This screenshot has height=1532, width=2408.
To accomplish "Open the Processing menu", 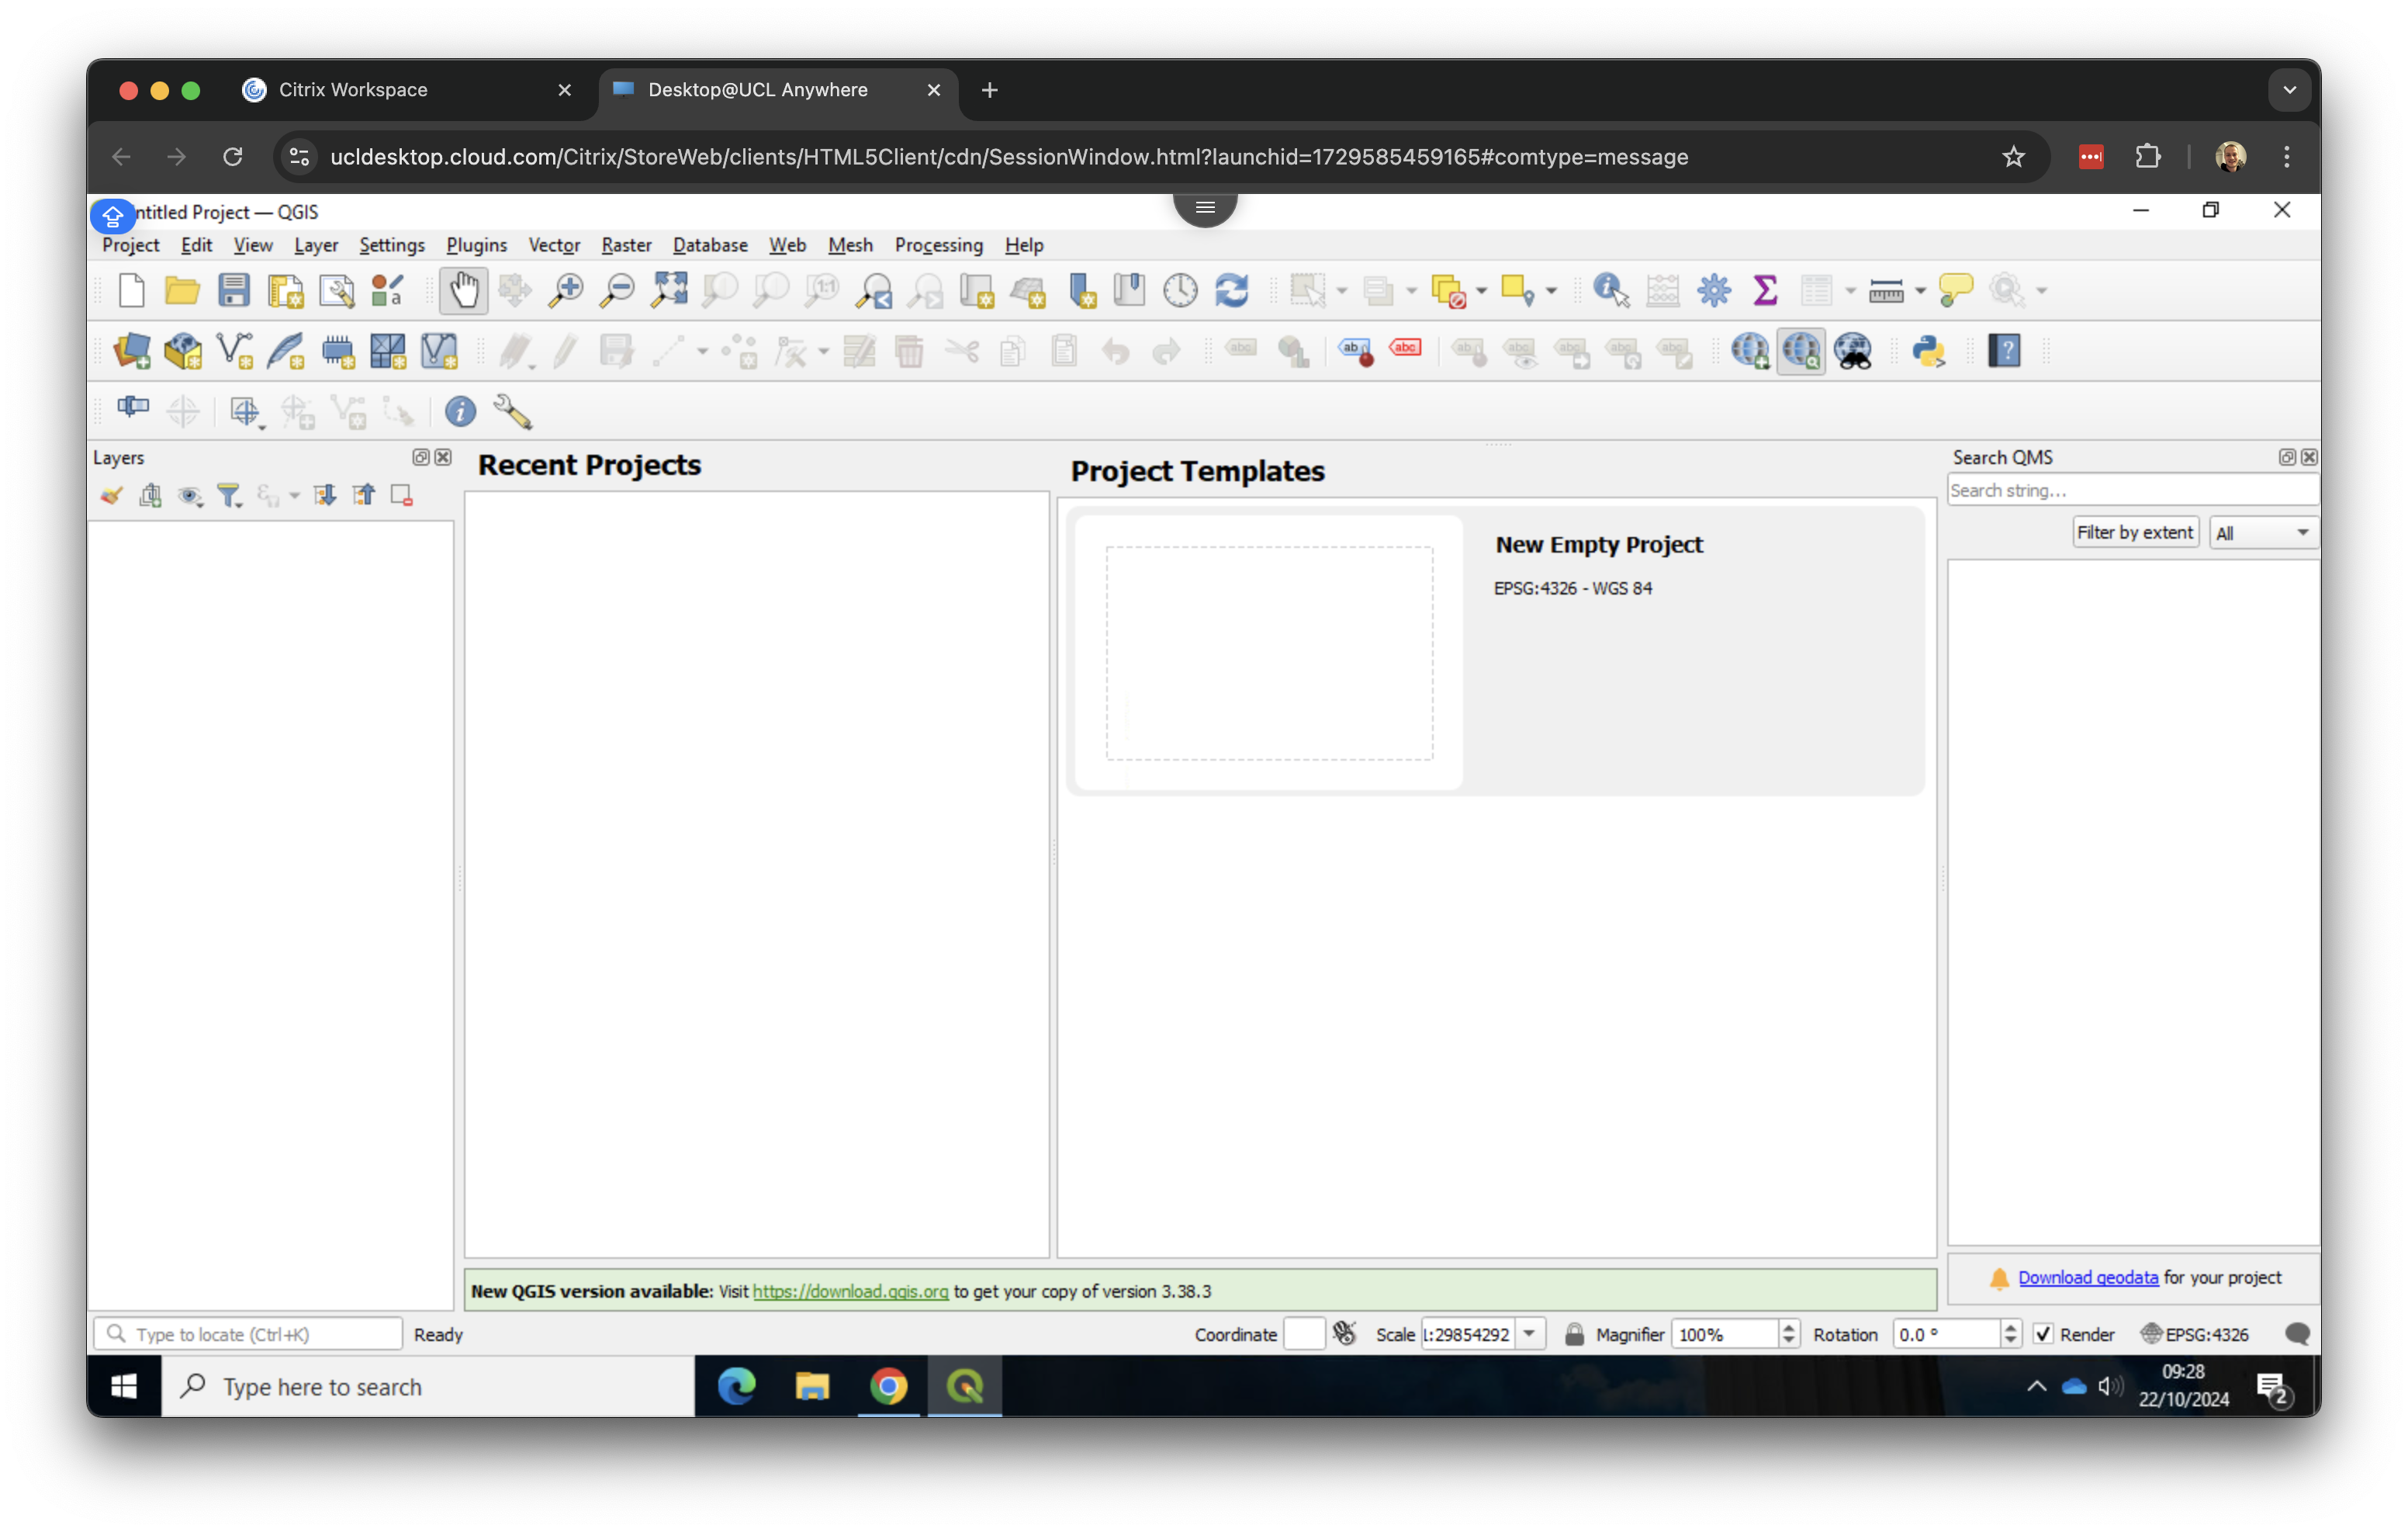I will pyautogui.click(x=938, y=245).
